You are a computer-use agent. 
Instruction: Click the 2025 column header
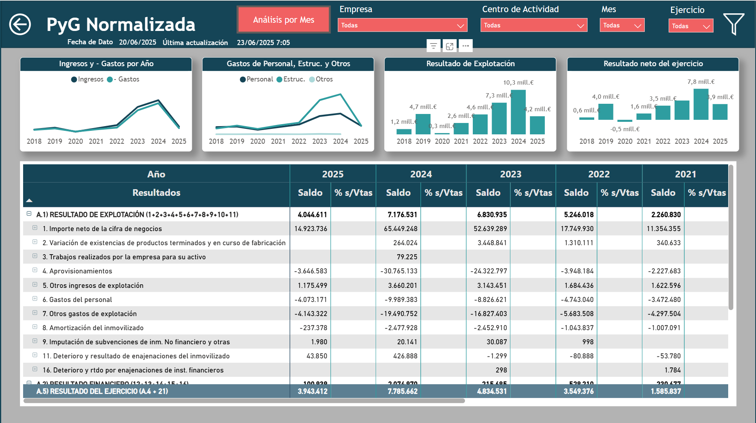pyautogui.click(x=333, y=174)
